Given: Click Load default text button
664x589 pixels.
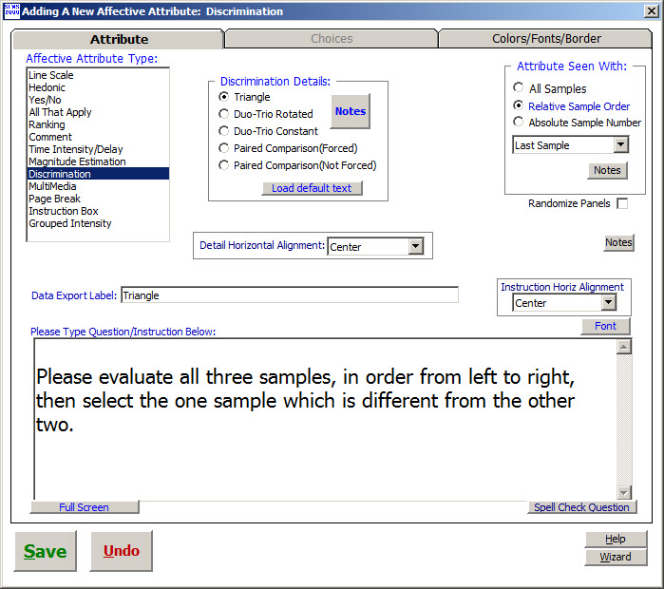Looking at the screenshot, I should (312, 188).
